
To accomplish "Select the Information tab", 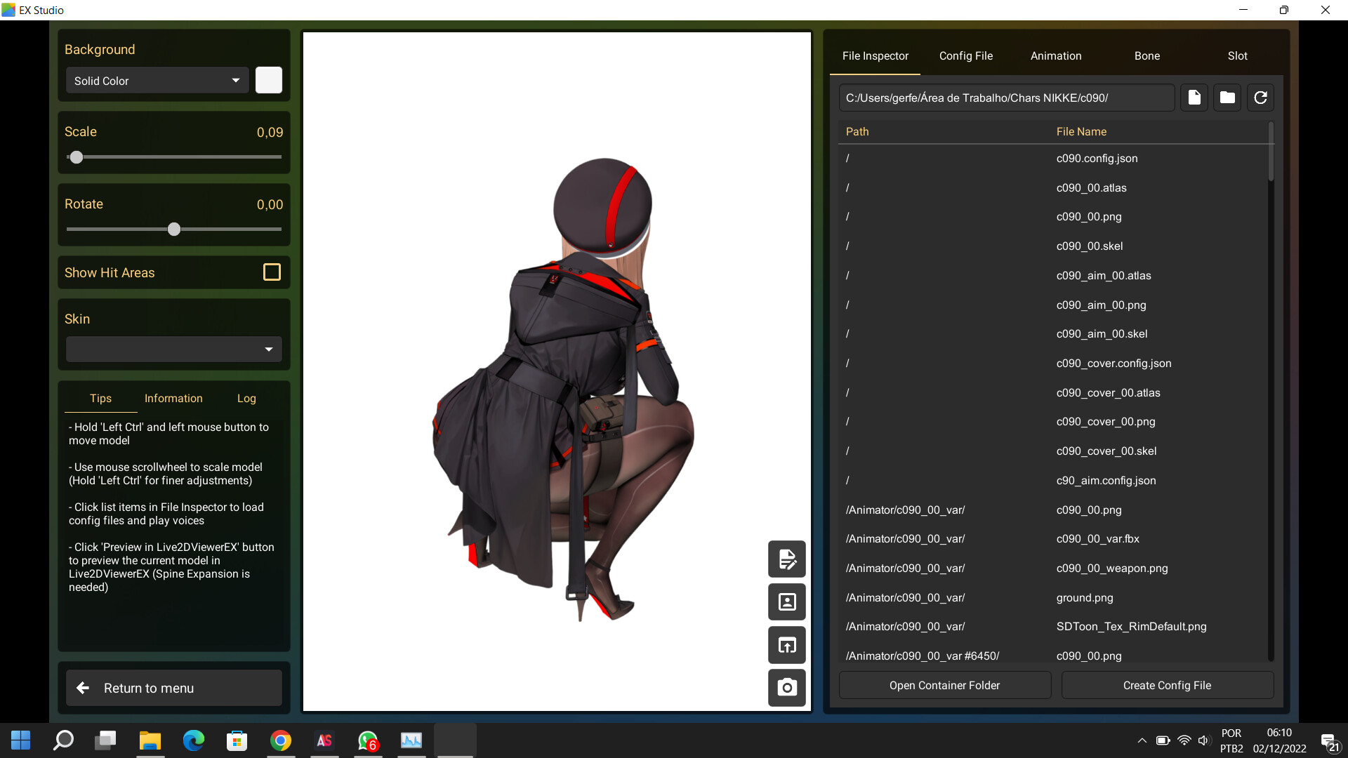I will click(173, 398).
